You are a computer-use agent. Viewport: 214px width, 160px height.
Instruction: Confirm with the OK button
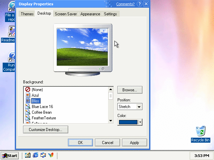coord(80,142)
